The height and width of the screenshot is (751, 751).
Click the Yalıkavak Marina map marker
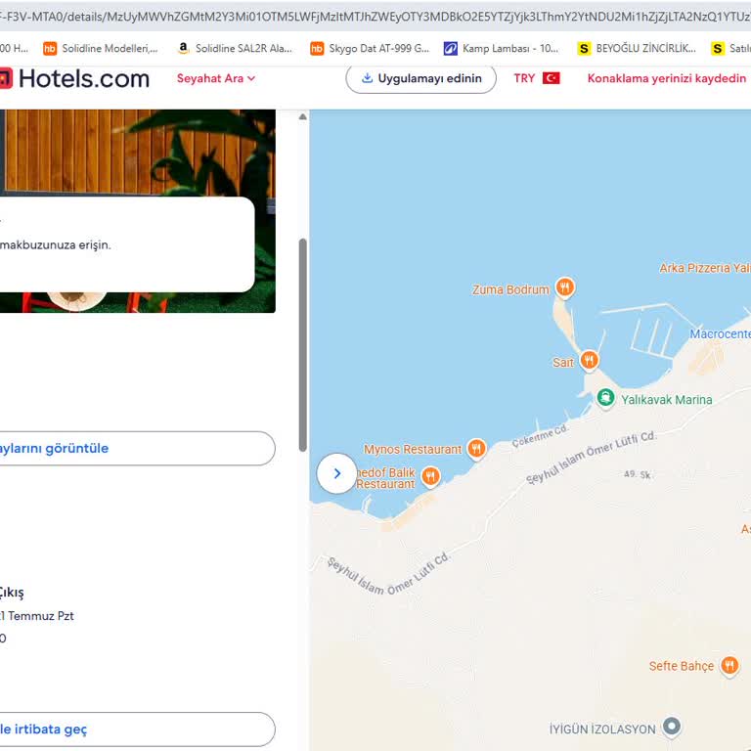605,398
